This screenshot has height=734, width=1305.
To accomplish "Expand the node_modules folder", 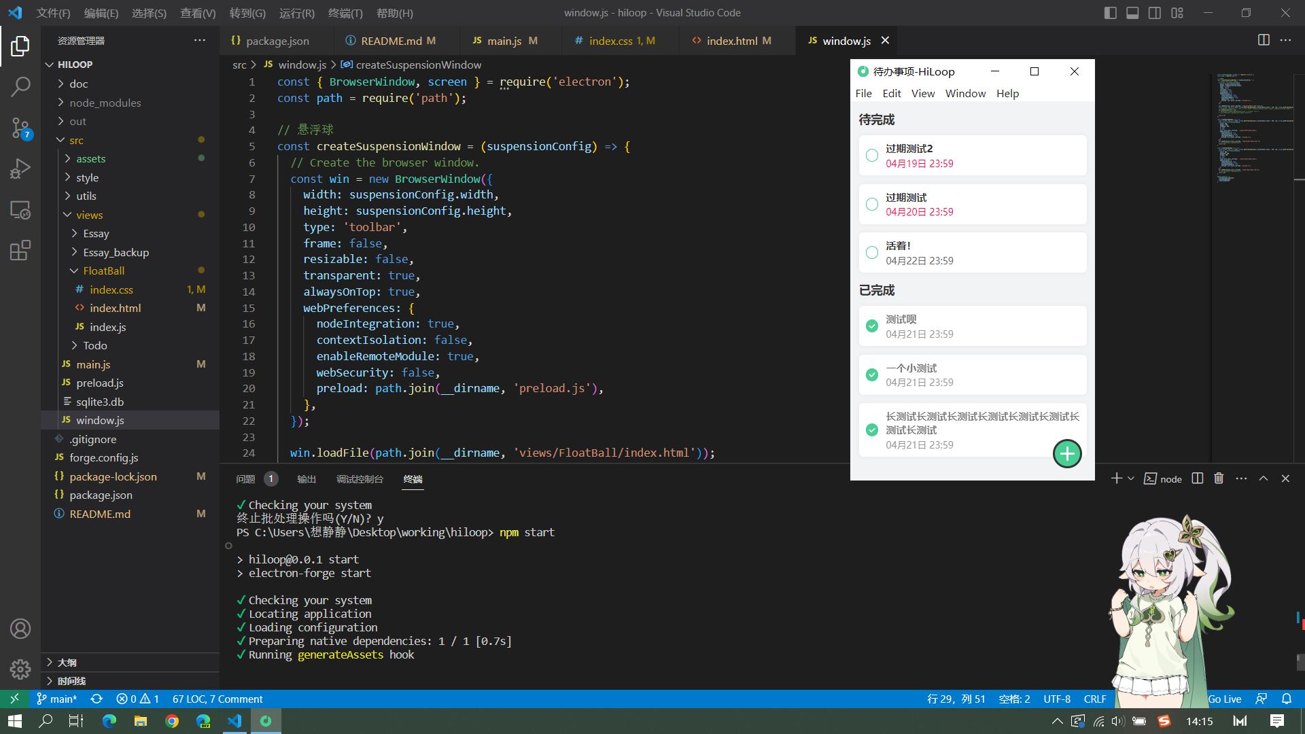I will pyautogui.click(x=105, y=103).
